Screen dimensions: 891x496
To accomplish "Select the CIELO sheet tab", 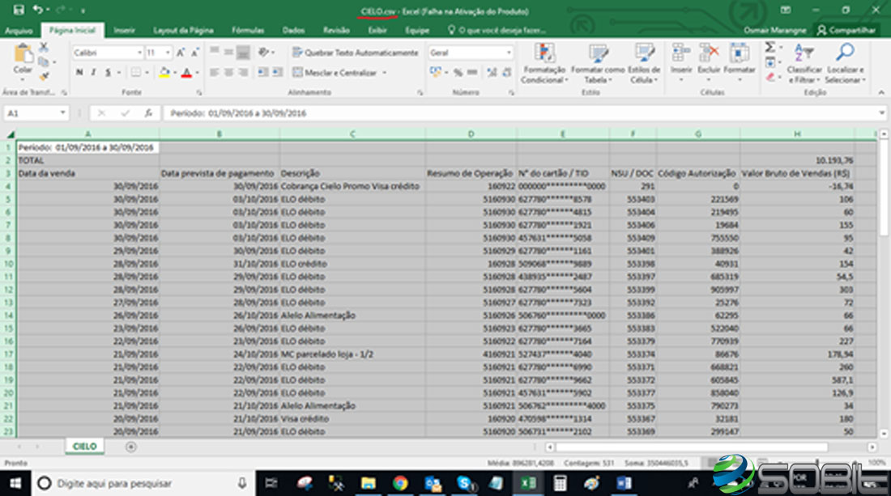I will click(84, 447).
